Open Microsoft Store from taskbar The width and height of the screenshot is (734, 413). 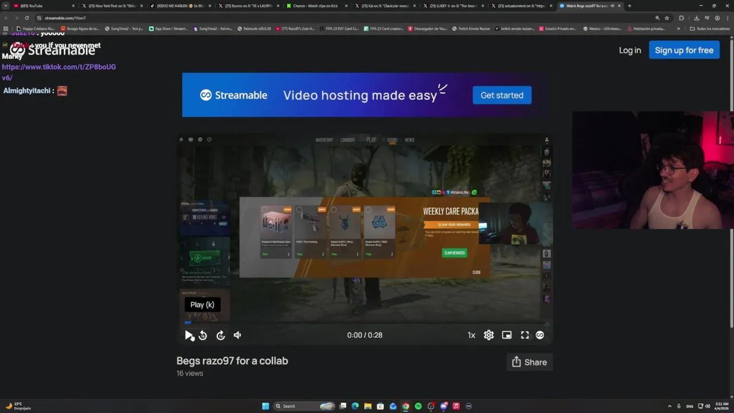tap(380, 406)
